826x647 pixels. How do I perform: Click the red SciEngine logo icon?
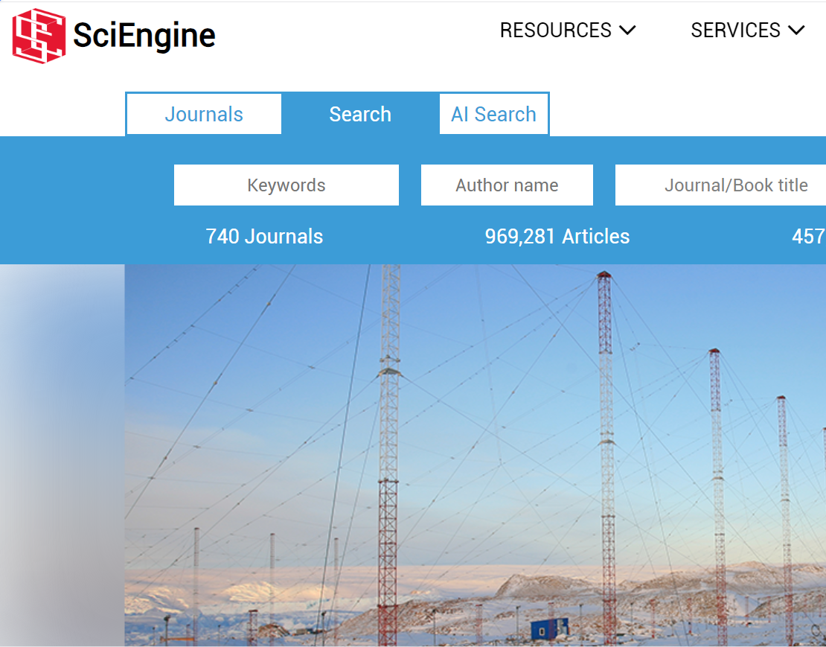39,35
